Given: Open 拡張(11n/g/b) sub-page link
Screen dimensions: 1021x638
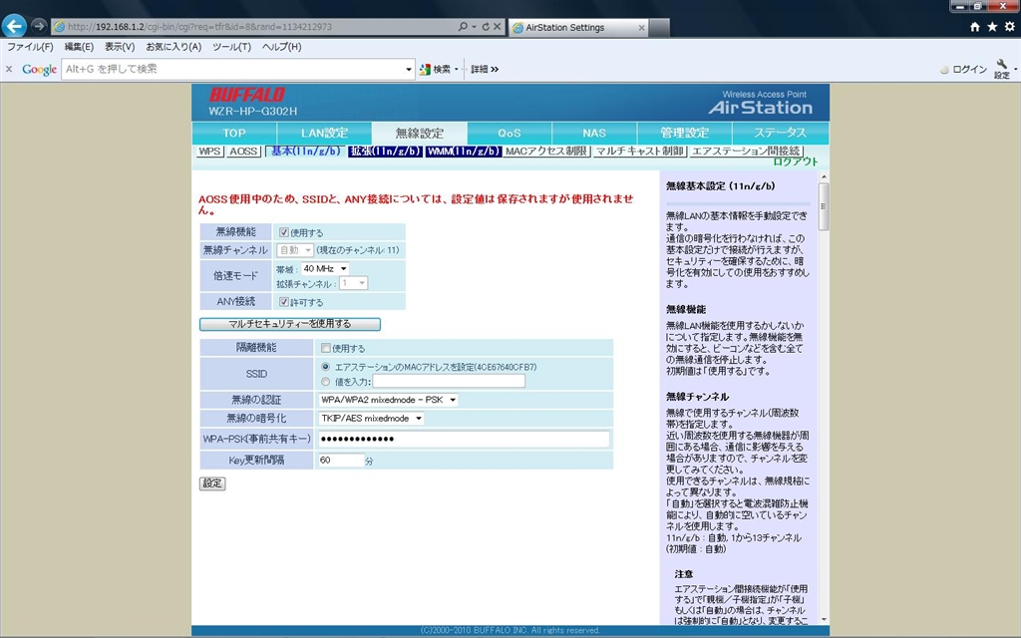Looking at the screenshot, I should pos(386,152).
